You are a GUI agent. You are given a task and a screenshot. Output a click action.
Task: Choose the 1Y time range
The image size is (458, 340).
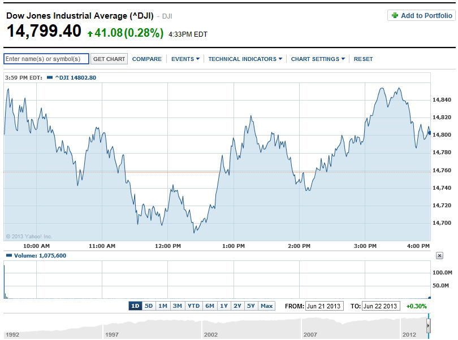(x=224, y=306)
